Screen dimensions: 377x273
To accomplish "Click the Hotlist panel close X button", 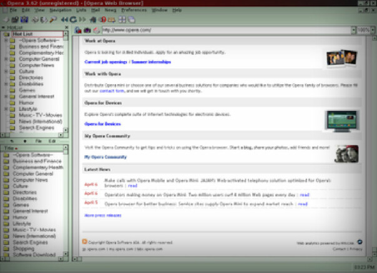I will click(x=67, y=27).
